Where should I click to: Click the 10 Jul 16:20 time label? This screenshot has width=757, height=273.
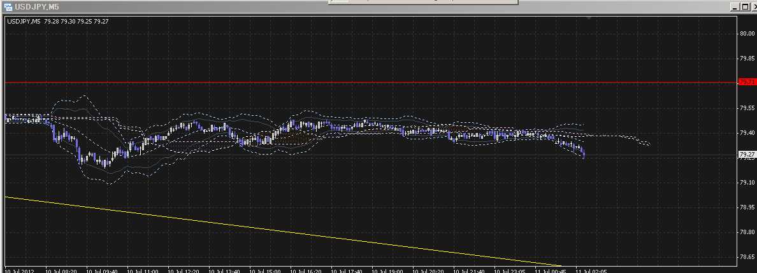coord(306,270)
